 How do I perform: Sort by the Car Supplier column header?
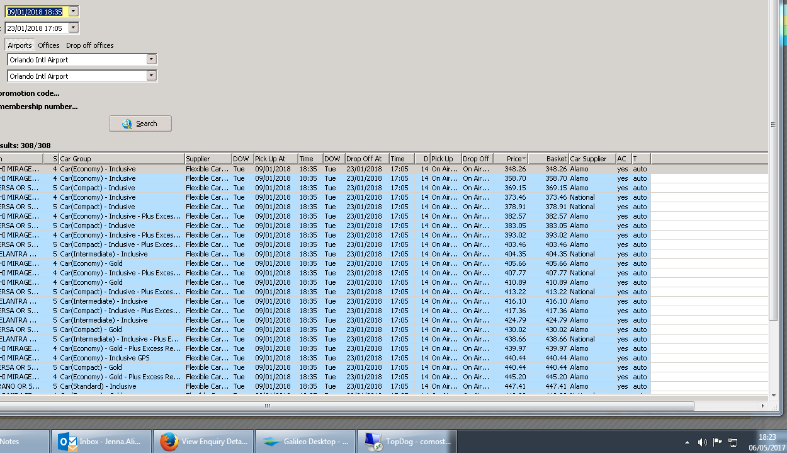point(592,159)
